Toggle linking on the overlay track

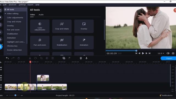tap(1, 80)
